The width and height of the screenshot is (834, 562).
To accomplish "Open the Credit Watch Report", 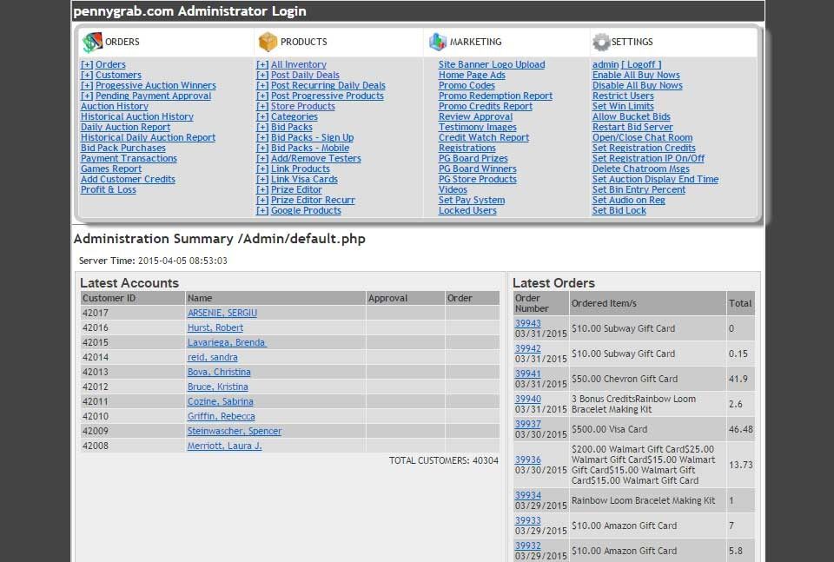I will point(484,137).
